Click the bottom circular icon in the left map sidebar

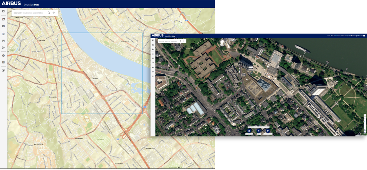click(3, 70)
